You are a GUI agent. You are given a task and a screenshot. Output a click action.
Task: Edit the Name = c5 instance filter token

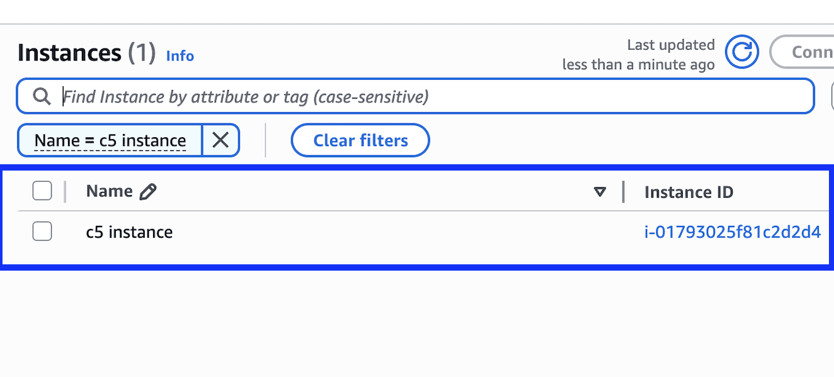tap(110, 140)
